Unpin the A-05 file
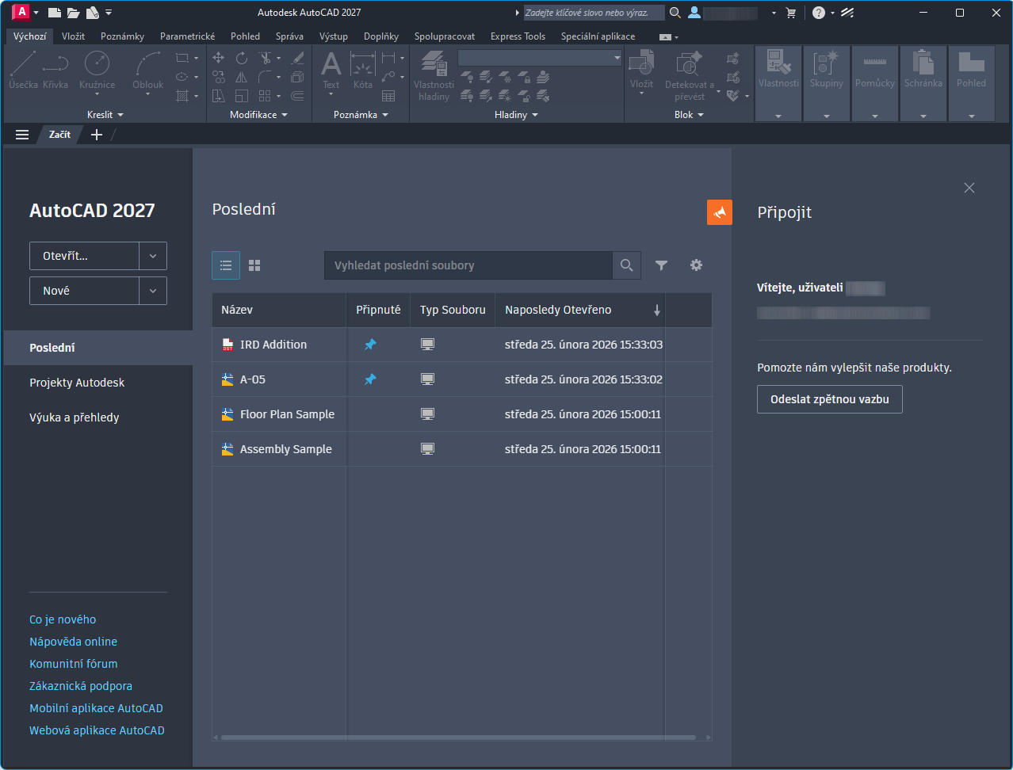This screenshot has width=1013, height=770. tap(370, 379)
